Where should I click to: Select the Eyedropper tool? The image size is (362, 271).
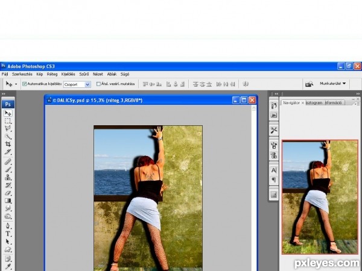click(x=8, y=266)
